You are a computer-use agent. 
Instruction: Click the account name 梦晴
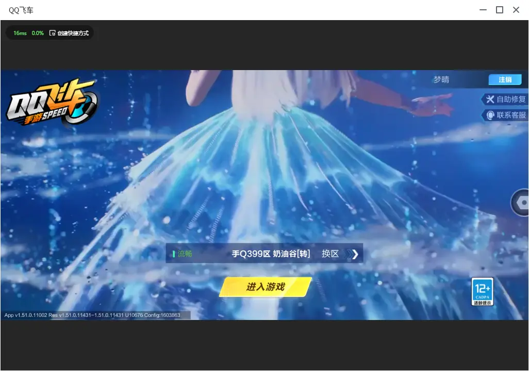tap(441, 79)
